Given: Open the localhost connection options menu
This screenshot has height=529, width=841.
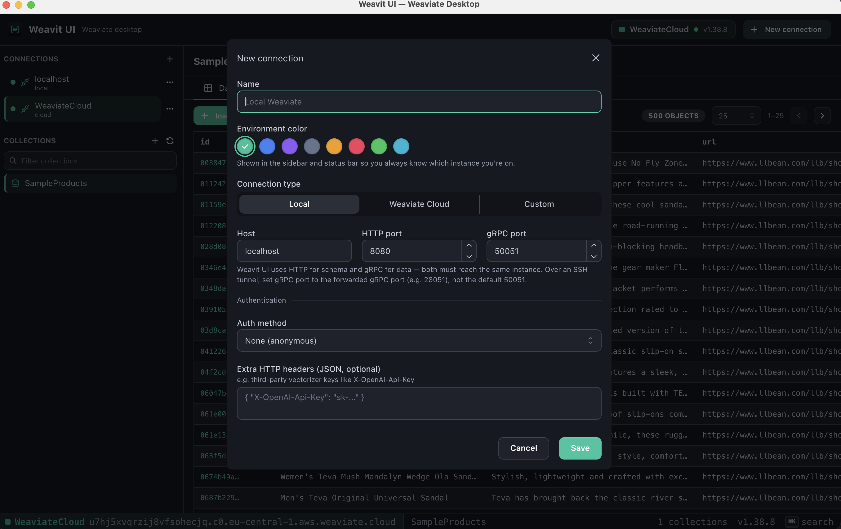Looking at the screenshot, I should click(170, 82).
